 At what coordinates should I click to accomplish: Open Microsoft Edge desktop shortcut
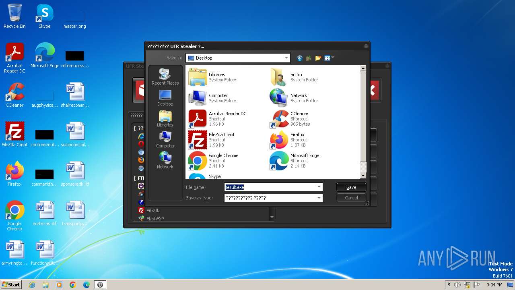pos(45,56)
